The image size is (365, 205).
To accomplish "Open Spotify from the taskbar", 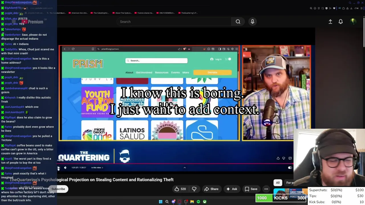I will [198, 202].
